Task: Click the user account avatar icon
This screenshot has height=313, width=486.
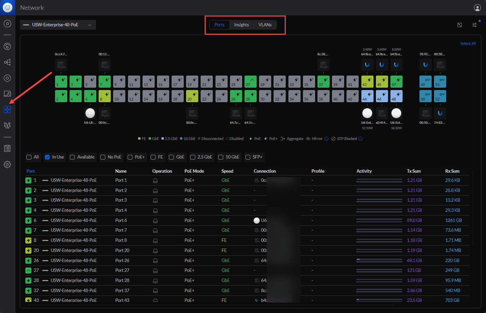Action: (477, 8)
